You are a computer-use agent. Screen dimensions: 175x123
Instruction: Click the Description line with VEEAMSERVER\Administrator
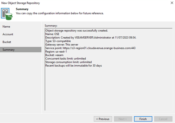point(91,37)
